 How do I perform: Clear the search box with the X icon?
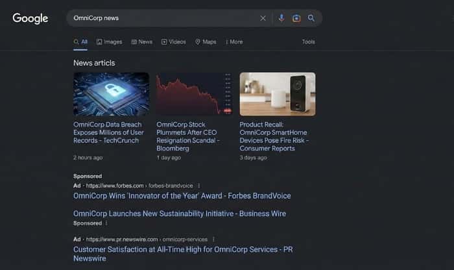pos(263,18)
